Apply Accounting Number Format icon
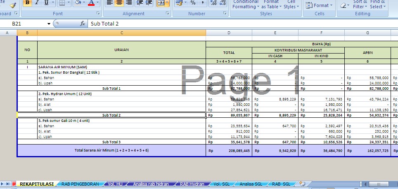The width and height of the screenshot is (398, 189). tap(179, 3)
